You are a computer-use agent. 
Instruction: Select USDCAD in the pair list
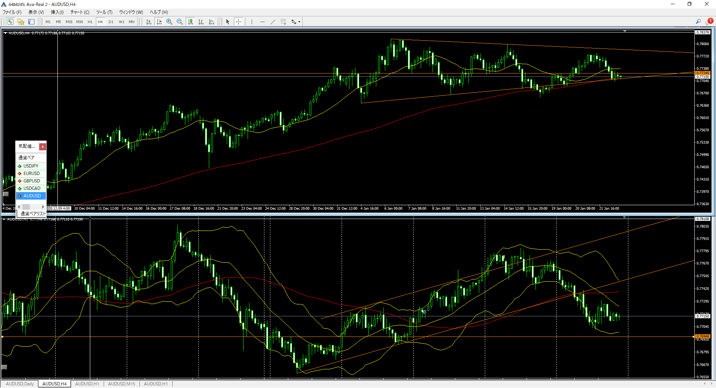31,188
